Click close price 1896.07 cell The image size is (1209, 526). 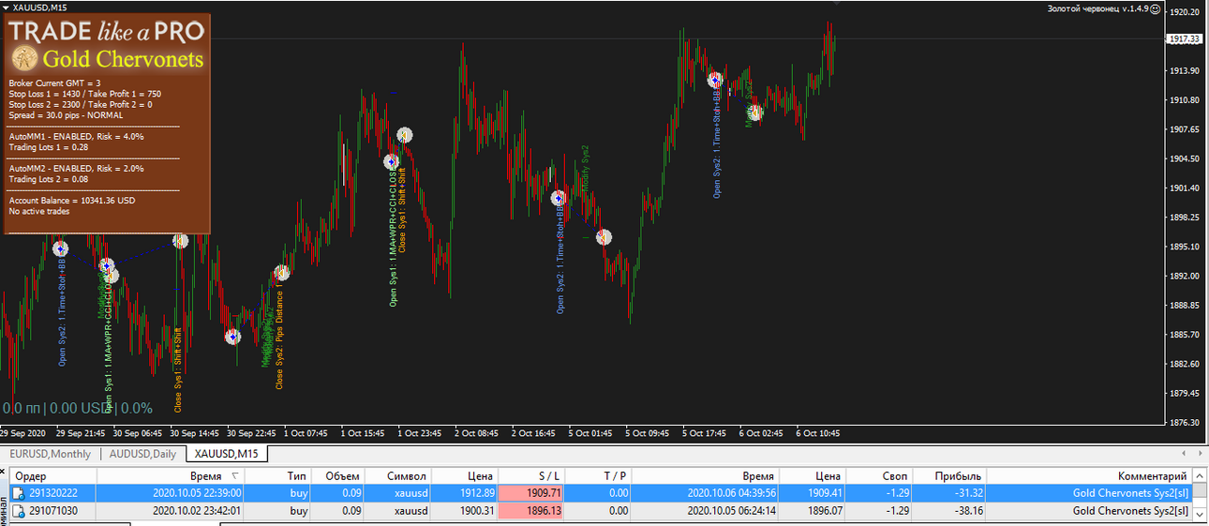[813, 511]
